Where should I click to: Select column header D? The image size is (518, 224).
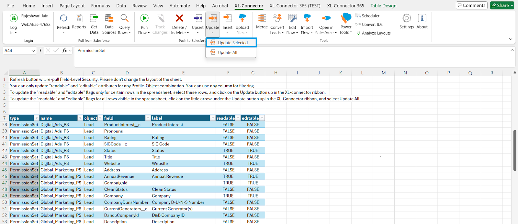point(127,73)
